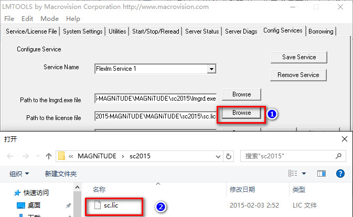
Task: Click the 桌面 desktop icon
Action: pyautogui.click(x=21, y=205)
